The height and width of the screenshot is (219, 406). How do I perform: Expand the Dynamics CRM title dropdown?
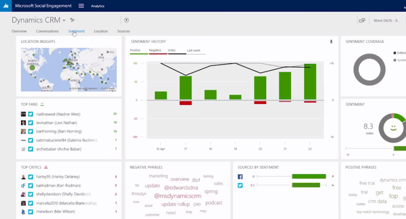(64, 20)
